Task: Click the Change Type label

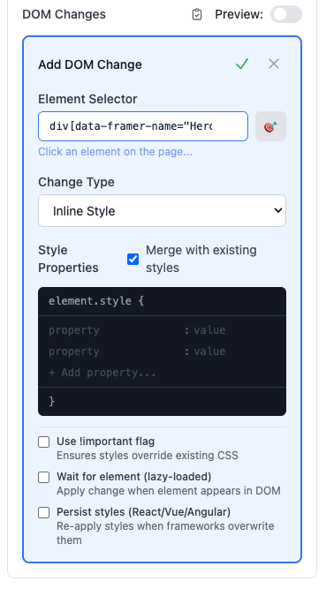Action: coord(76,182)
